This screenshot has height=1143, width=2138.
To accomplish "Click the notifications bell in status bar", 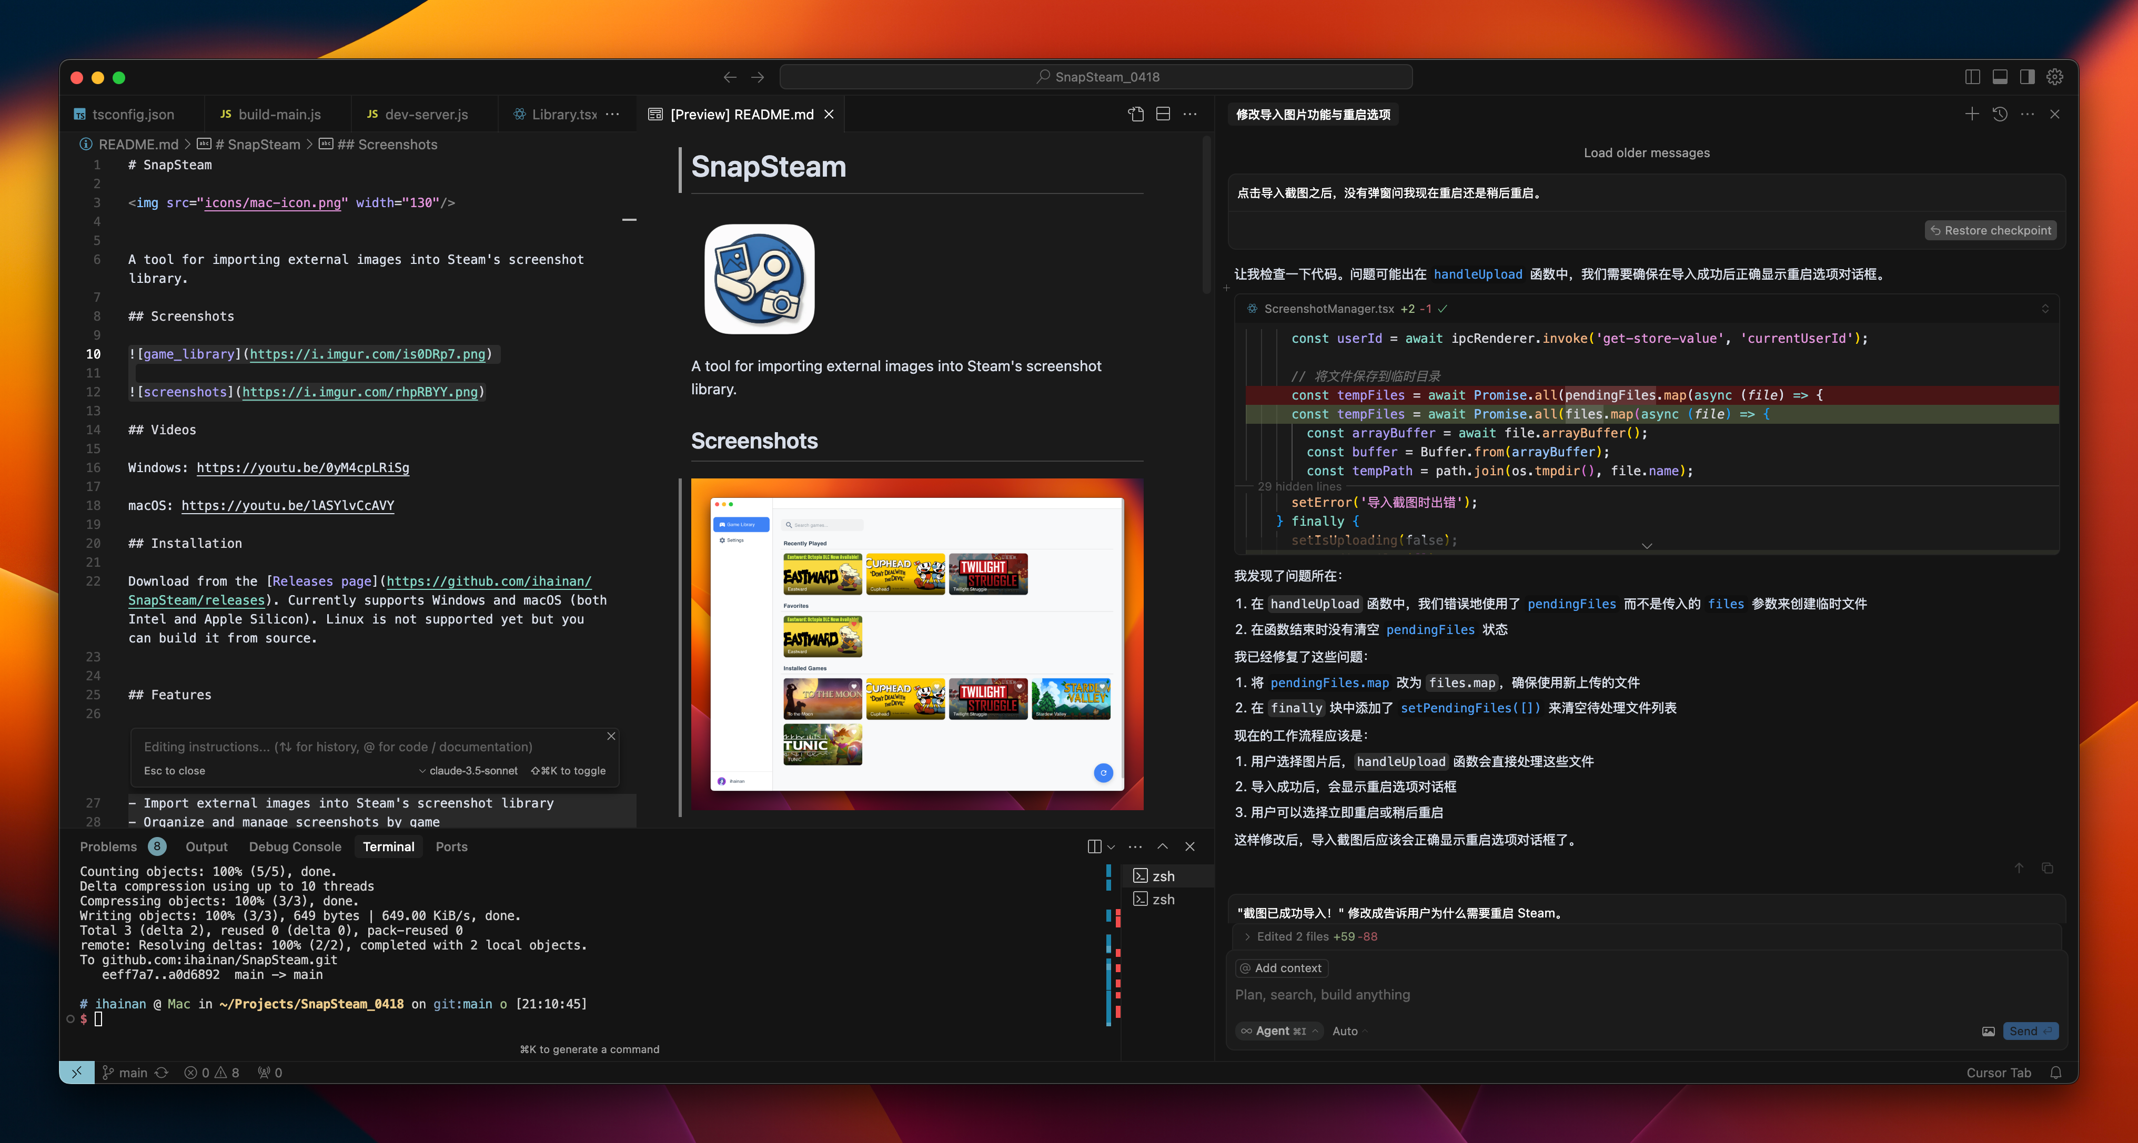I will pos(2056,1073).
